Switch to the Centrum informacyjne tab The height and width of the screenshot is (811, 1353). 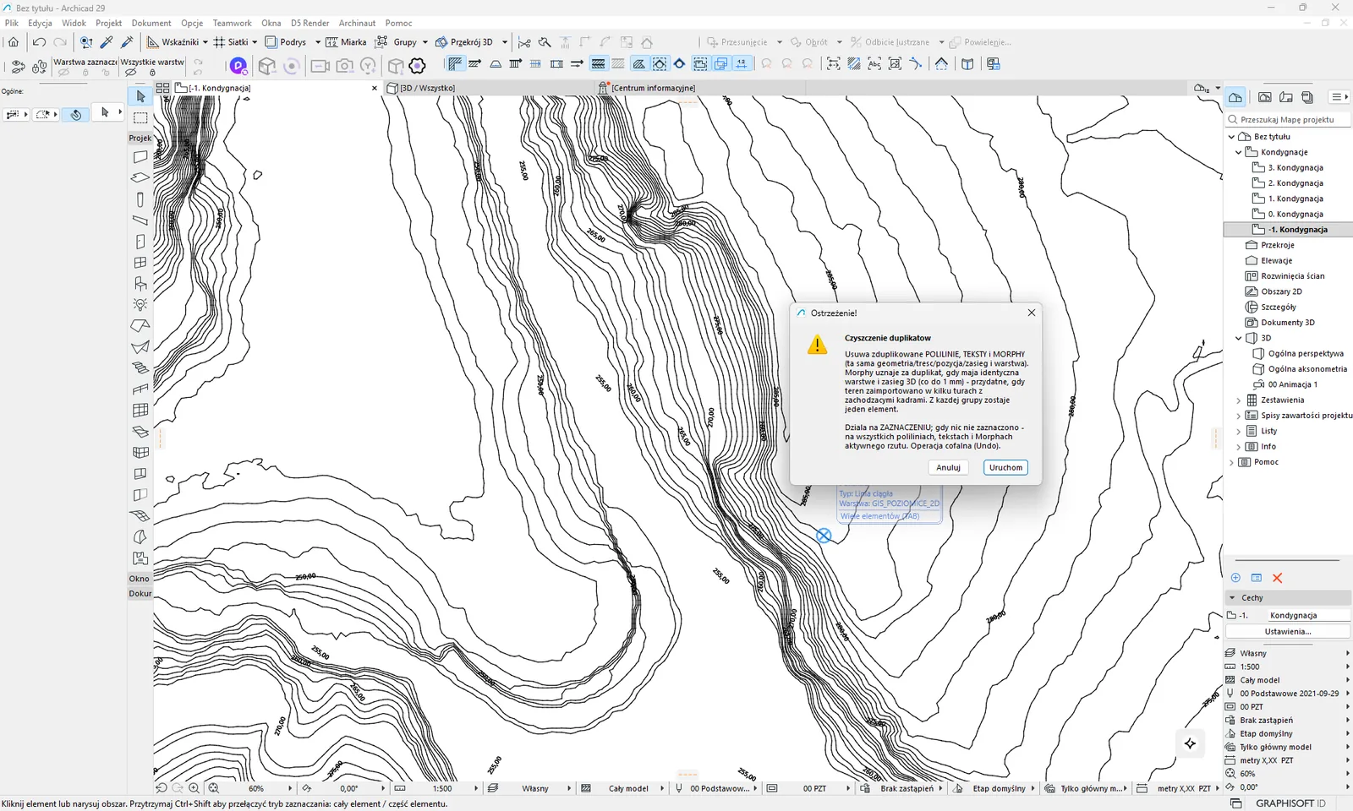coord(653,88)
